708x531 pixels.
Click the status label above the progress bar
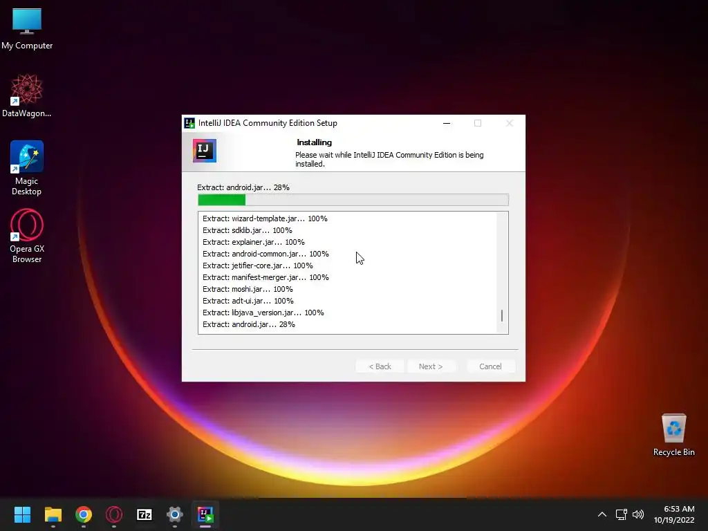243,187
